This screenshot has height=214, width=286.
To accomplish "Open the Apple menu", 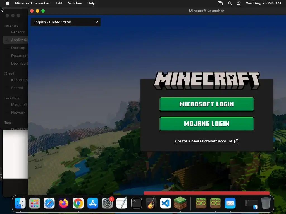I will point(7,3).
